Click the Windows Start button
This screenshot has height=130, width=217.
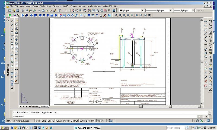pyautogui.click(x=5, y=128)
